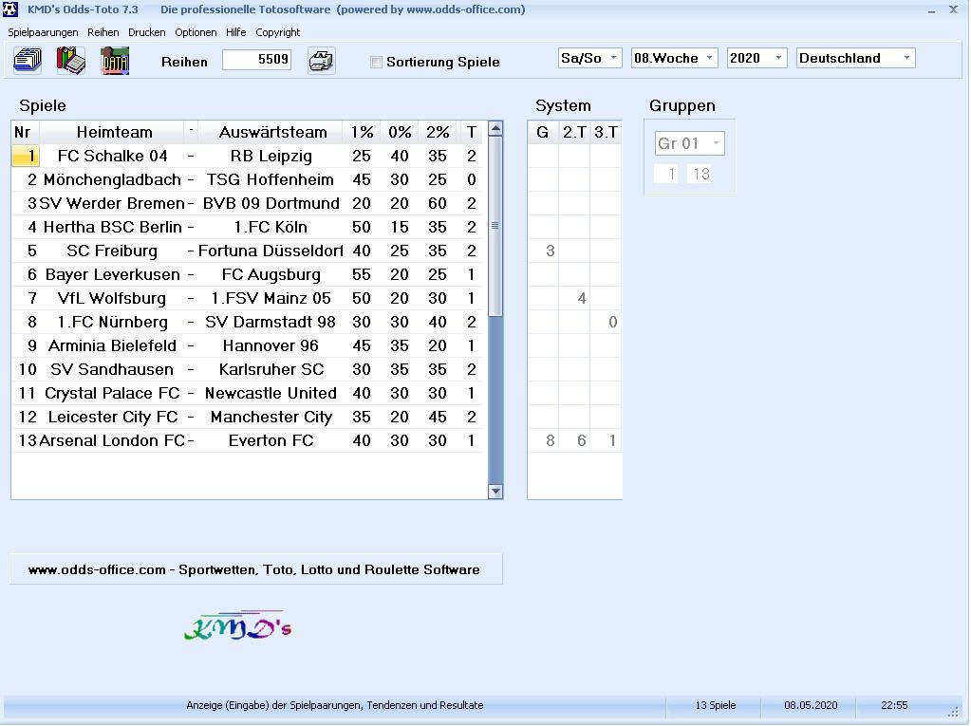Enable the Sortierung Spiele checkbox
Viewport: 971px width, 726px height.
376,62
